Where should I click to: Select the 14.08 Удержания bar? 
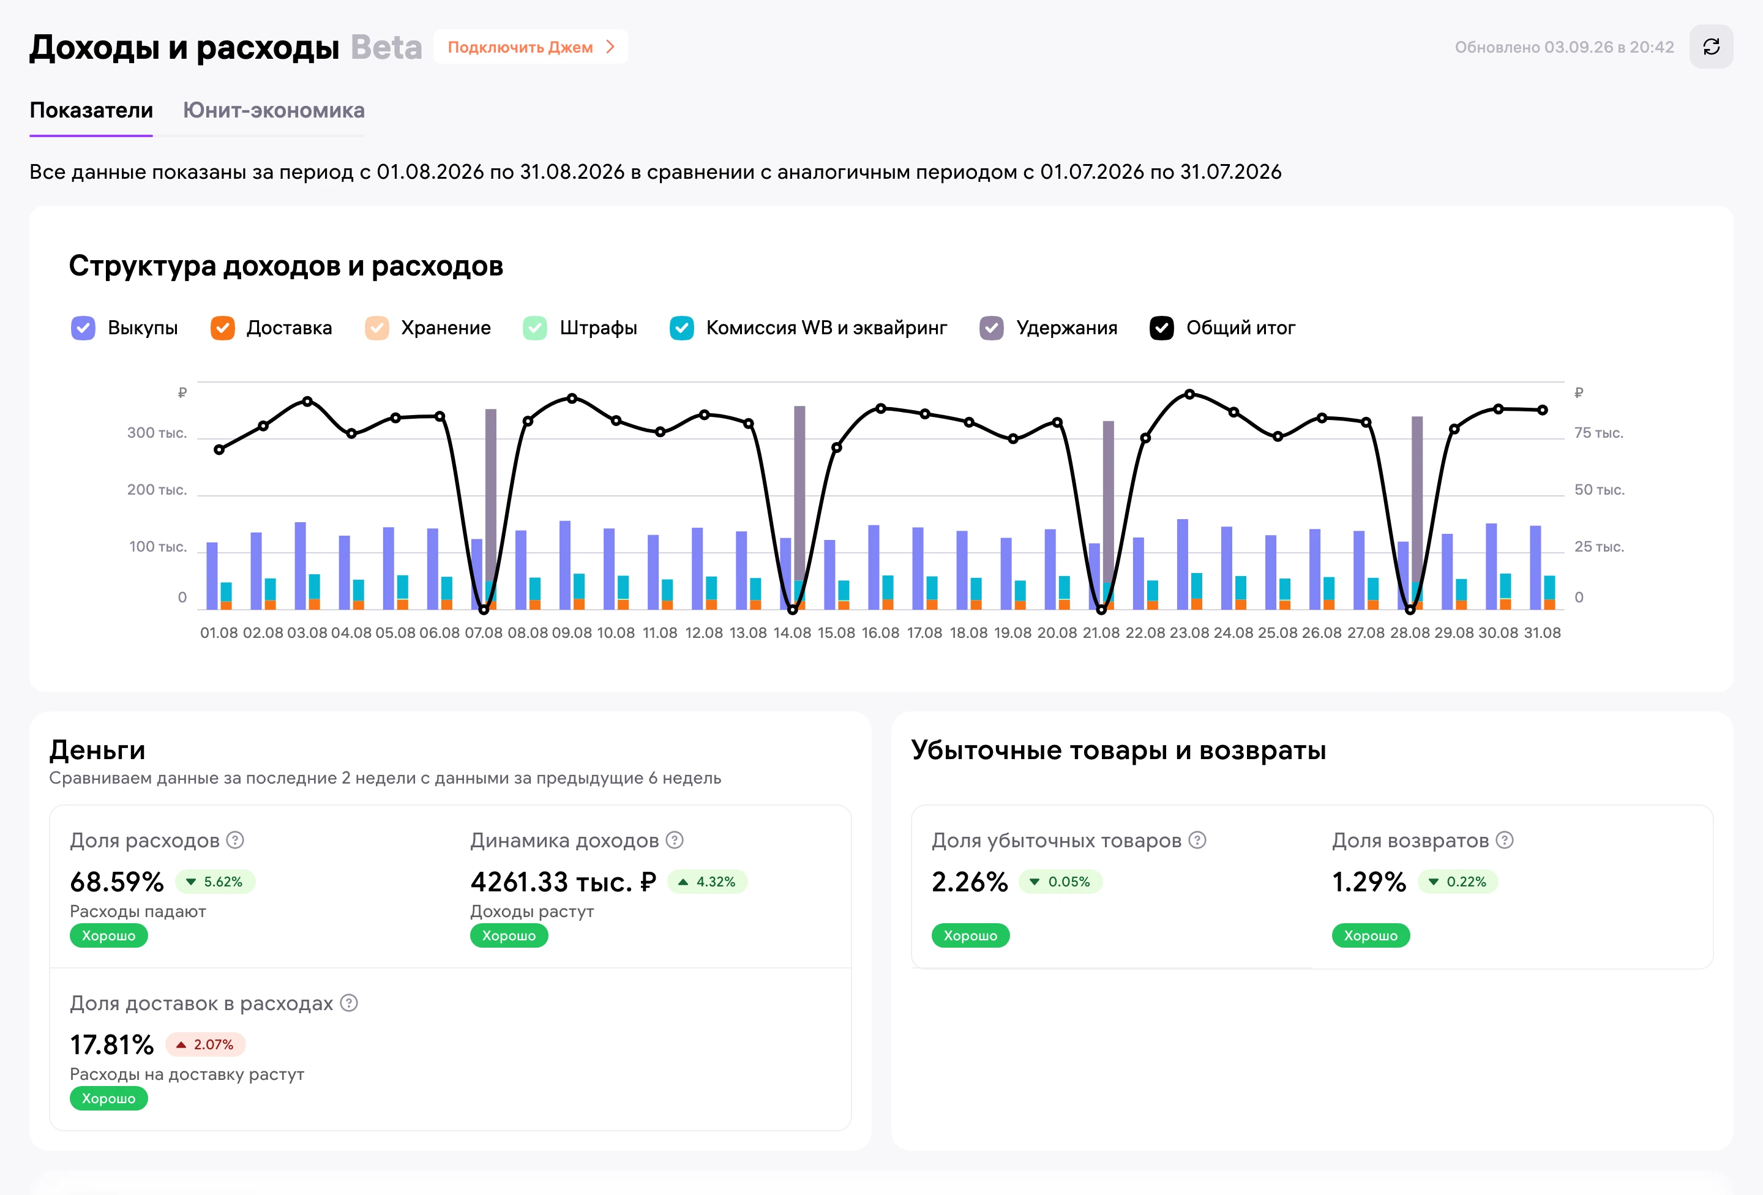click(799, 493)
